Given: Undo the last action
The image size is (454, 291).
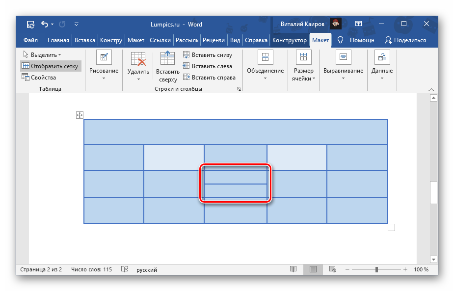Looking at the screenshot, I should click(x=45, y=24).
